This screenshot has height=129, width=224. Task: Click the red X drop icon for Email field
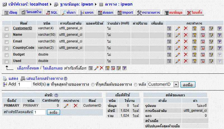[x=186, y=41]
